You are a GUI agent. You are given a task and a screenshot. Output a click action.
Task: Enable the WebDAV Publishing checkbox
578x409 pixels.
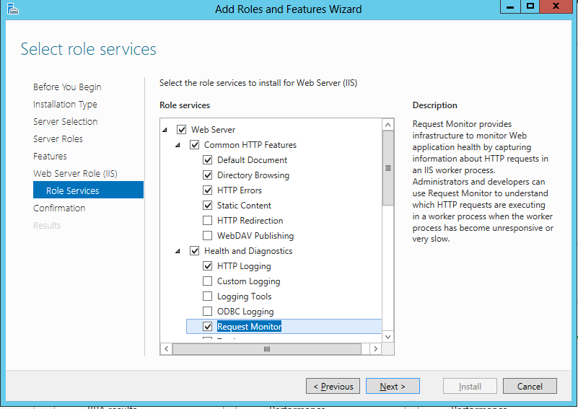click(208, 235)
